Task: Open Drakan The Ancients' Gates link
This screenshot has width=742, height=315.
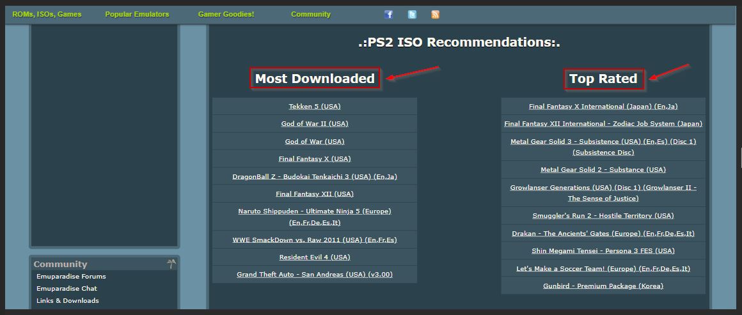Action: pyautogui.click(x=603, y=234)
